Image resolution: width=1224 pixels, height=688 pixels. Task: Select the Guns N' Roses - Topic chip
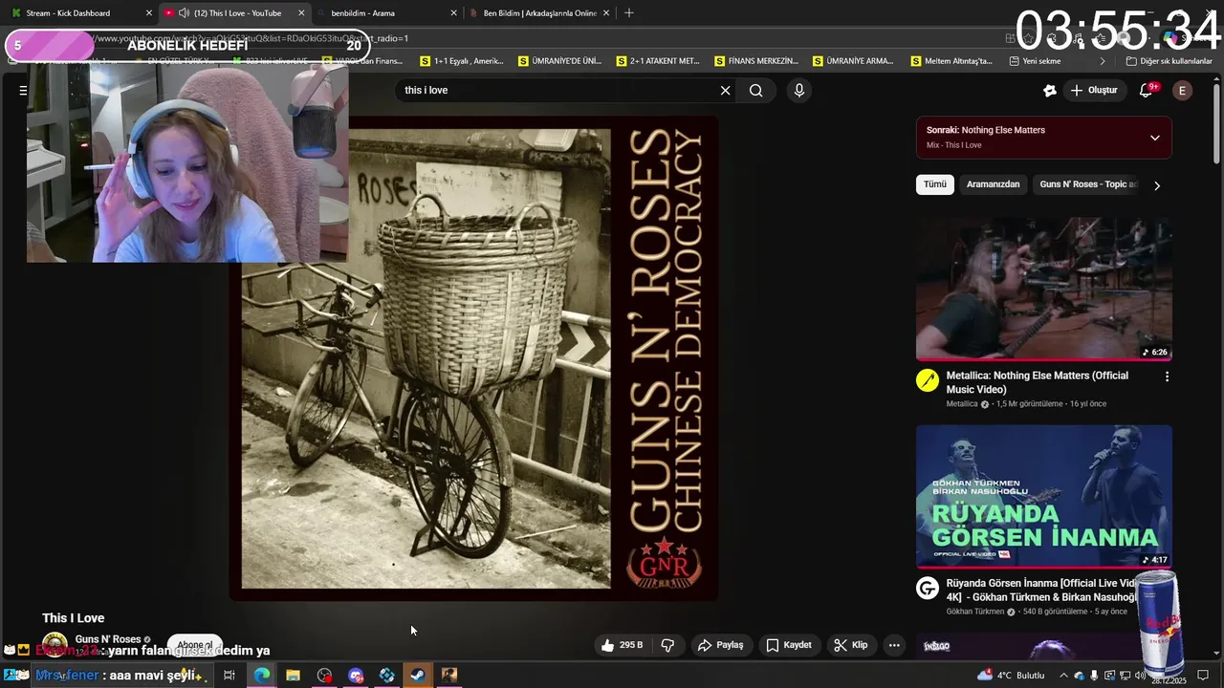[1088, 184]
